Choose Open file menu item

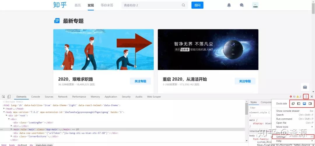[293, 123]
